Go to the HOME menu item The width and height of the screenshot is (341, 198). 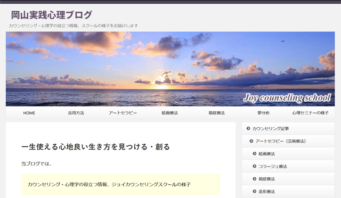pos(29,113)
